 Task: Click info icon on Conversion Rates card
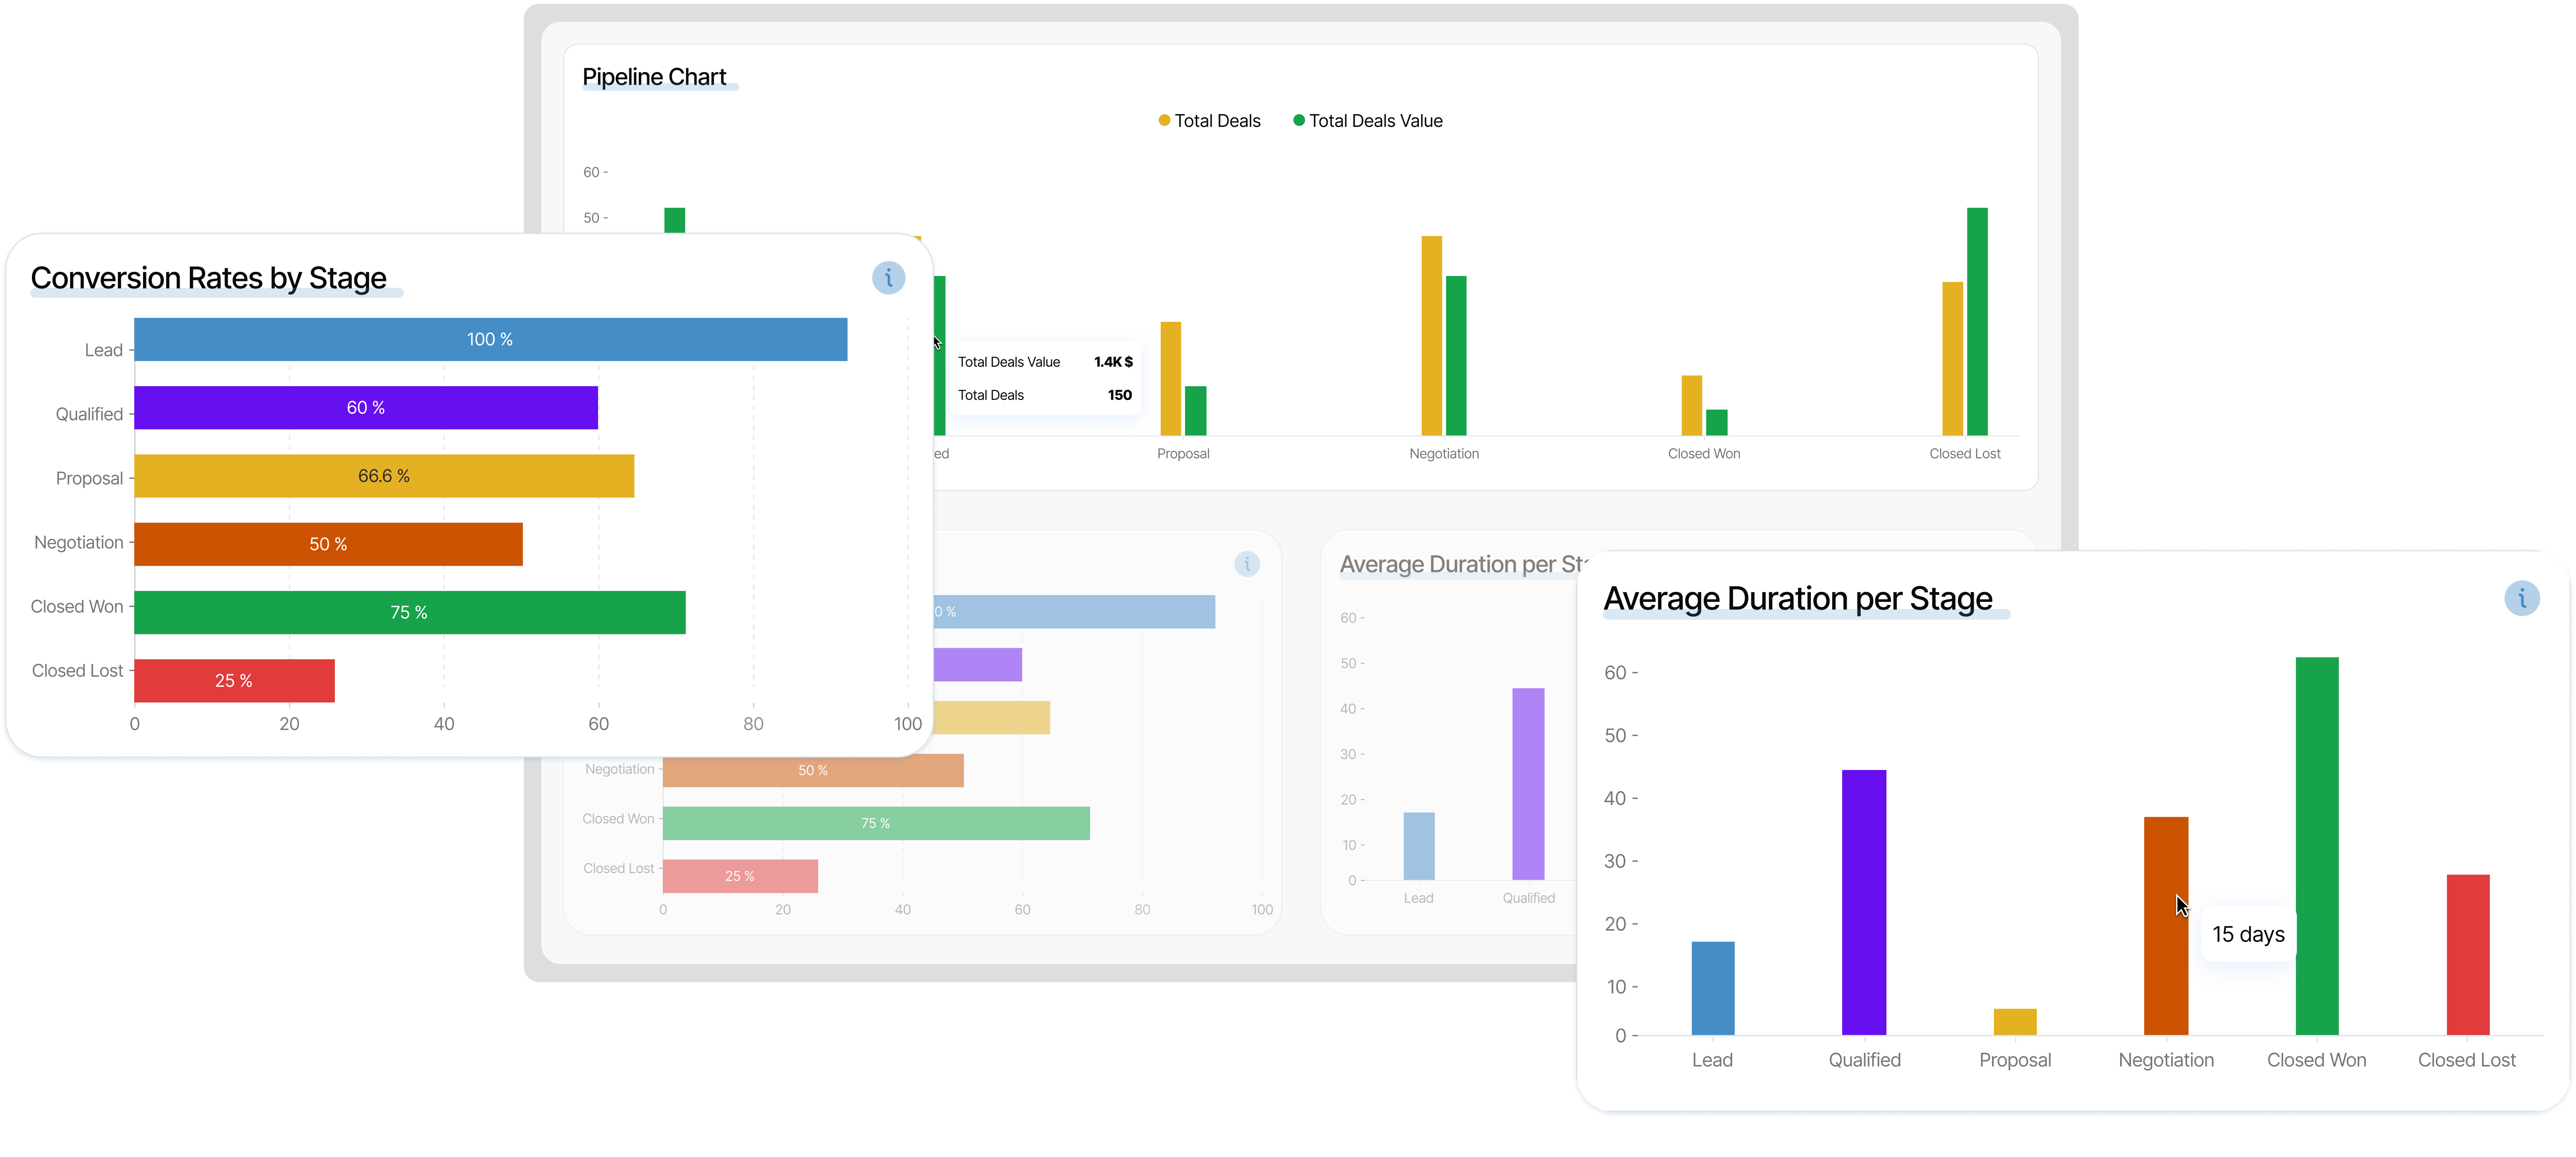[888, 278]
